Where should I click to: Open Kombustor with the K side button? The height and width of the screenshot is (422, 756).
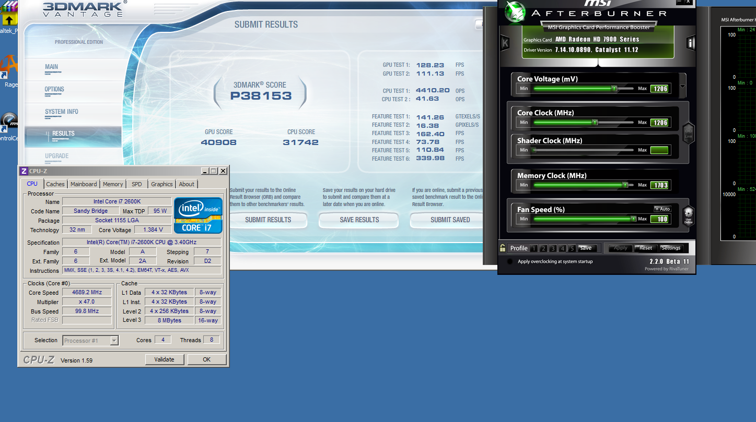click(x=505, y=43)
